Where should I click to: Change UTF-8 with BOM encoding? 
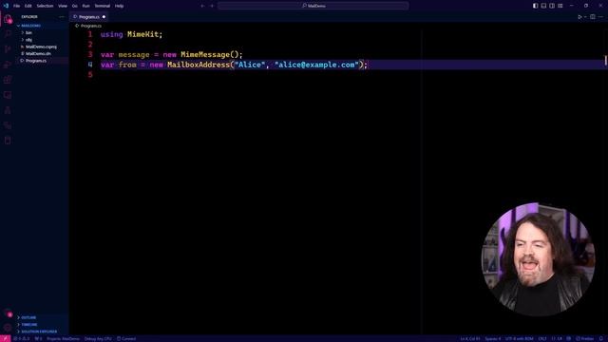tap(520, 338)
